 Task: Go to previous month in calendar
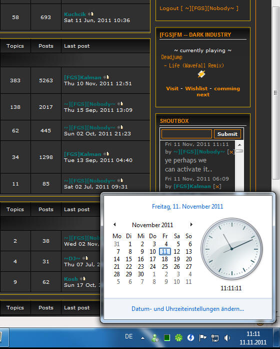pos(114,224)
